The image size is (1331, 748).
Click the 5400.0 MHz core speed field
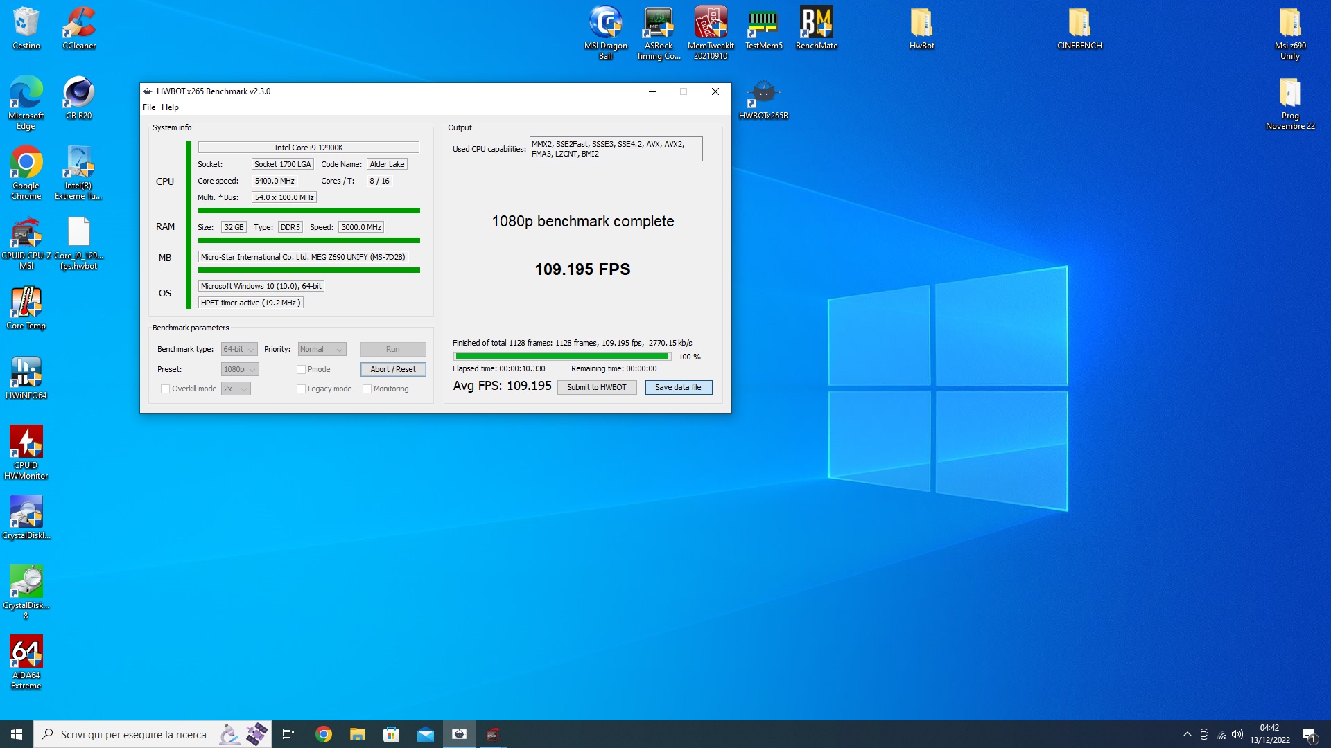pos(275,181)
